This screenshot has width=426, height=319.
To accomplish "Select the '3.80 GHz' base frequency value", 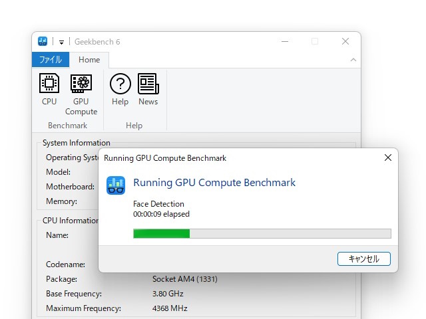I will (168, 294).
